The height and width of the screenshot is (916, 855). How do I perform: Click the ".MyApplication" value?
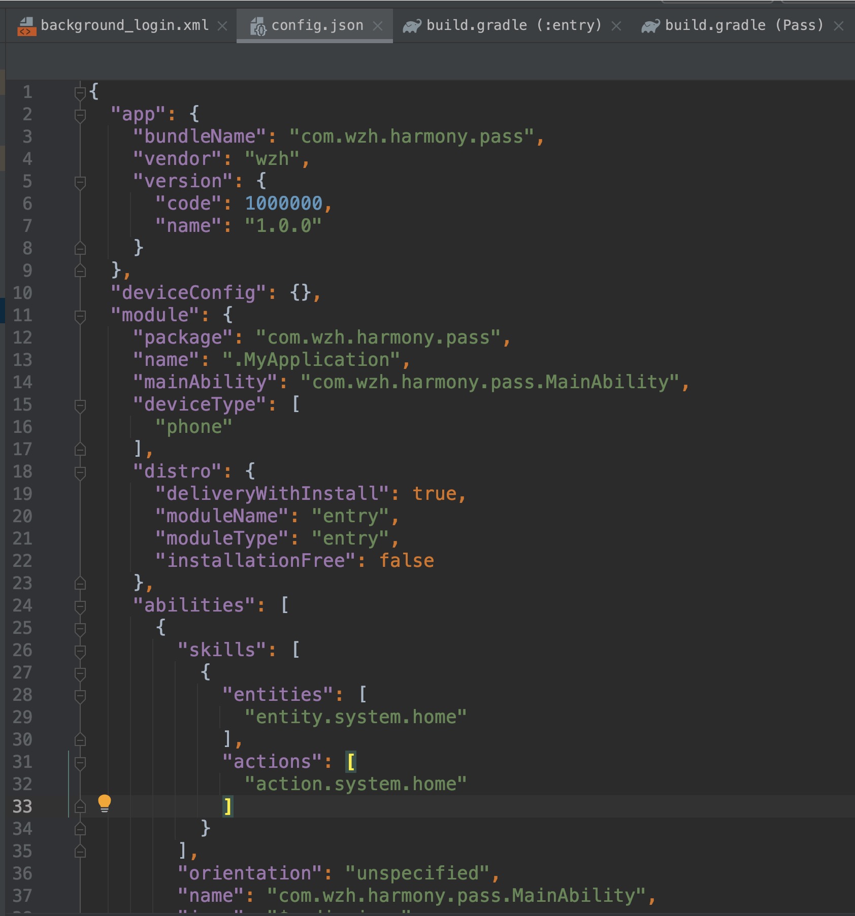[x=312, y=360]
